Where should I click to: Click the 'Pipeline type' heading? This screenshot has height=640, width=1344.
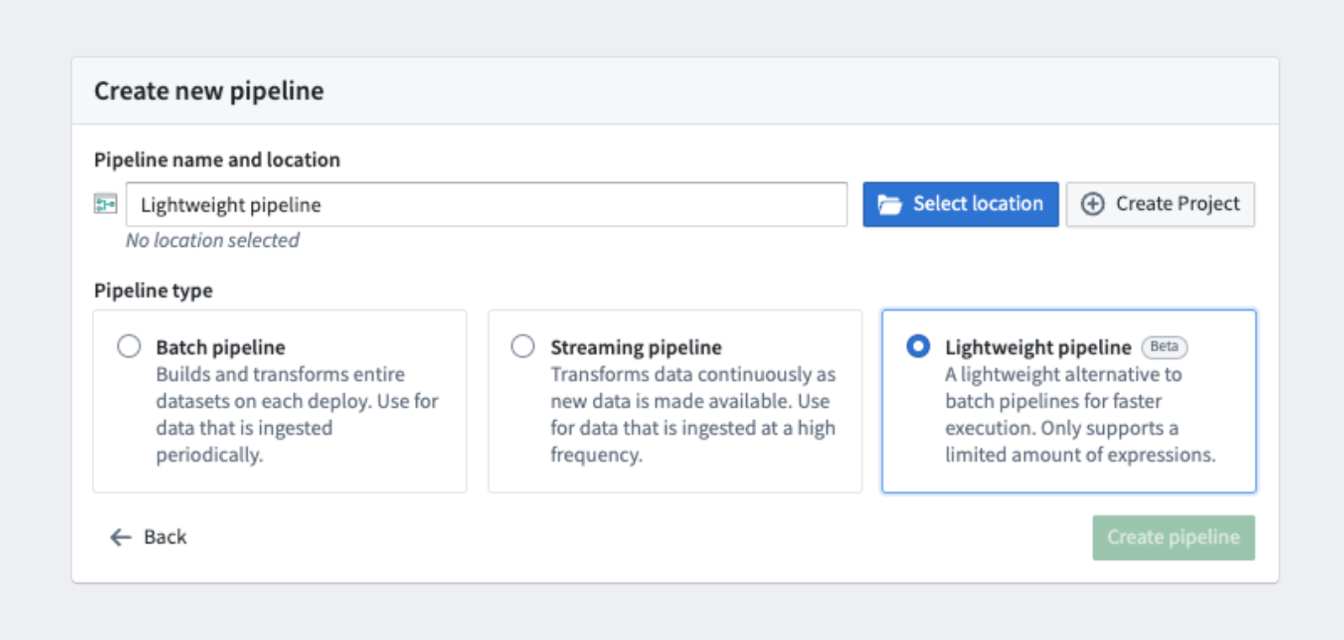153,291
